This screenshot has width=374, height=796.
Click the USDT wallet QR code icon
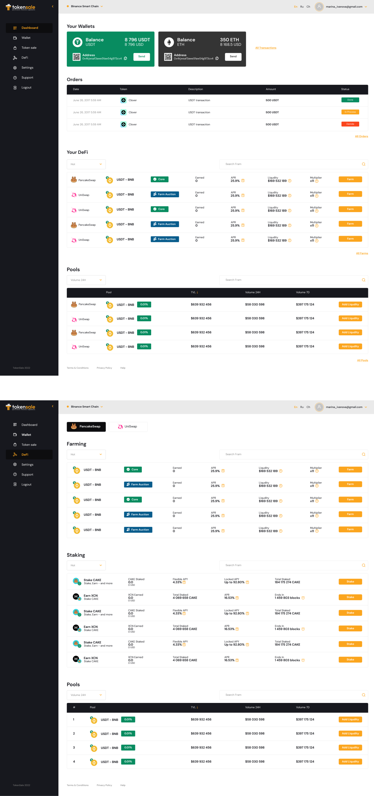pos(76,57)
